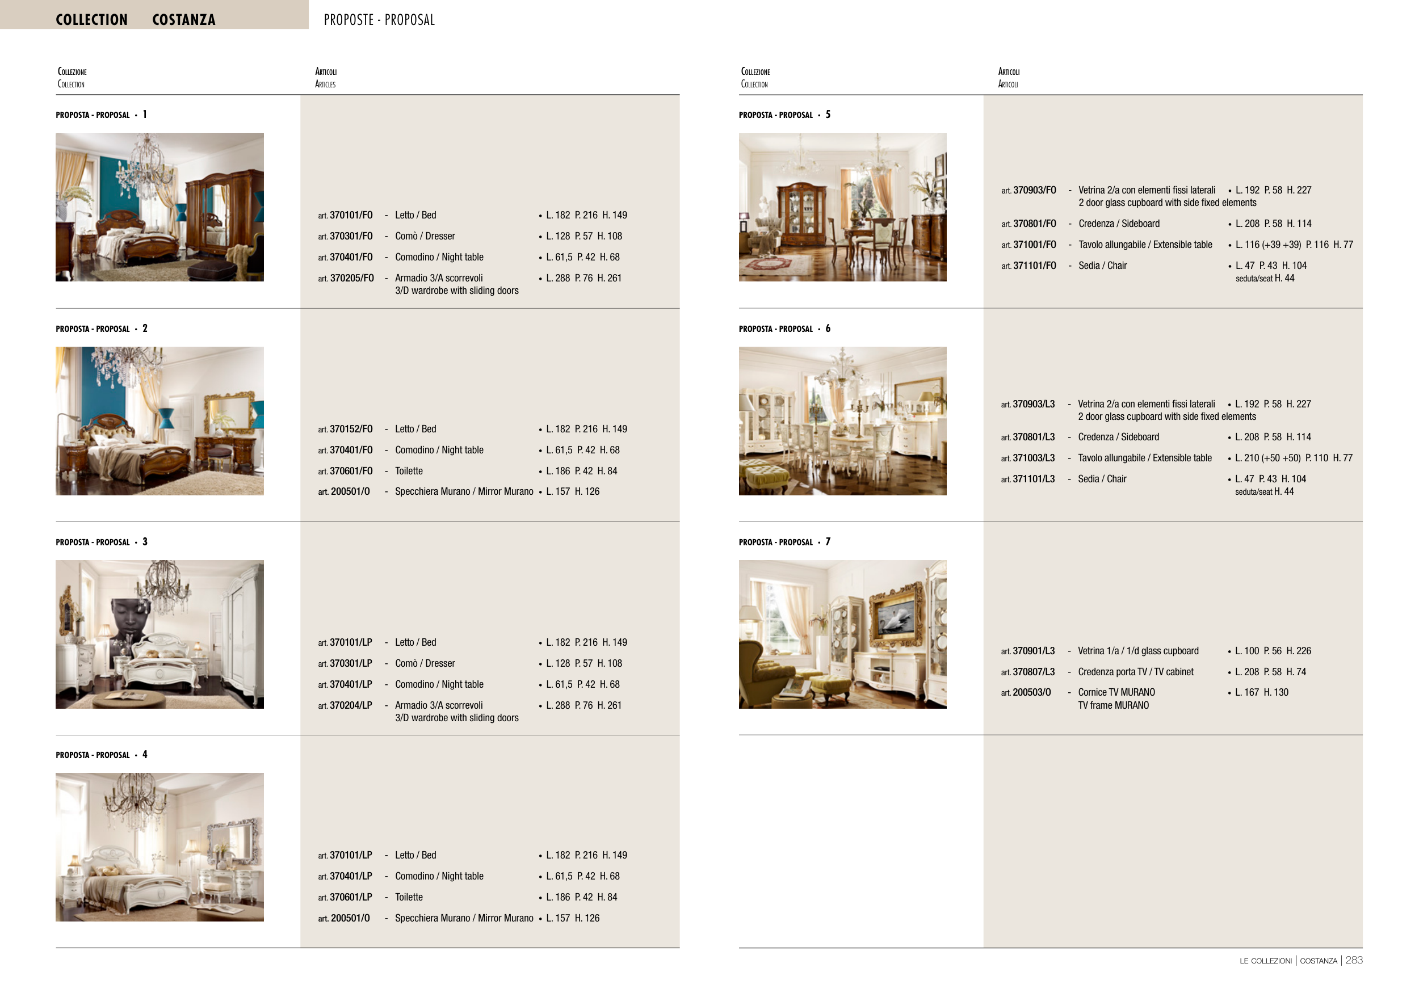Screen dimensions: 1419x993
Task: Click the COLLECTION COSTANZA header title
Action: pyautogui.click(x=135, y=20)
